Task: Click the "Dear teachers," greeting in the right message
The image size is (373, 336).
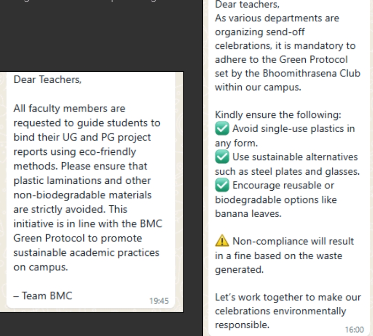Action: coord(248,5)
